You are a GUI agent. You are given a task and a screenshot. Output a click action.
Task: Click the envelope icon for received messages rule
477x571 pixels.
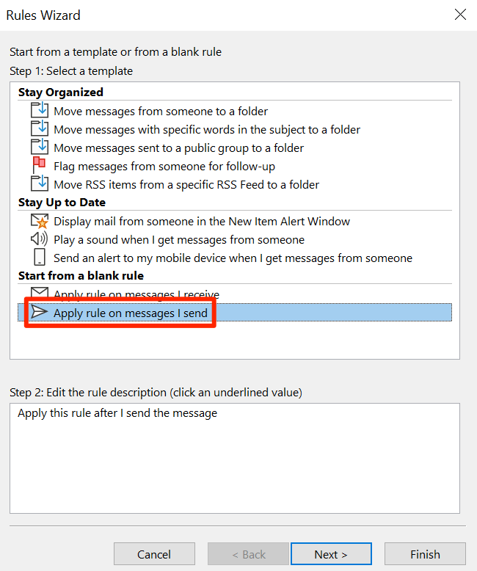pyautogui.click(x=39, y=294)
